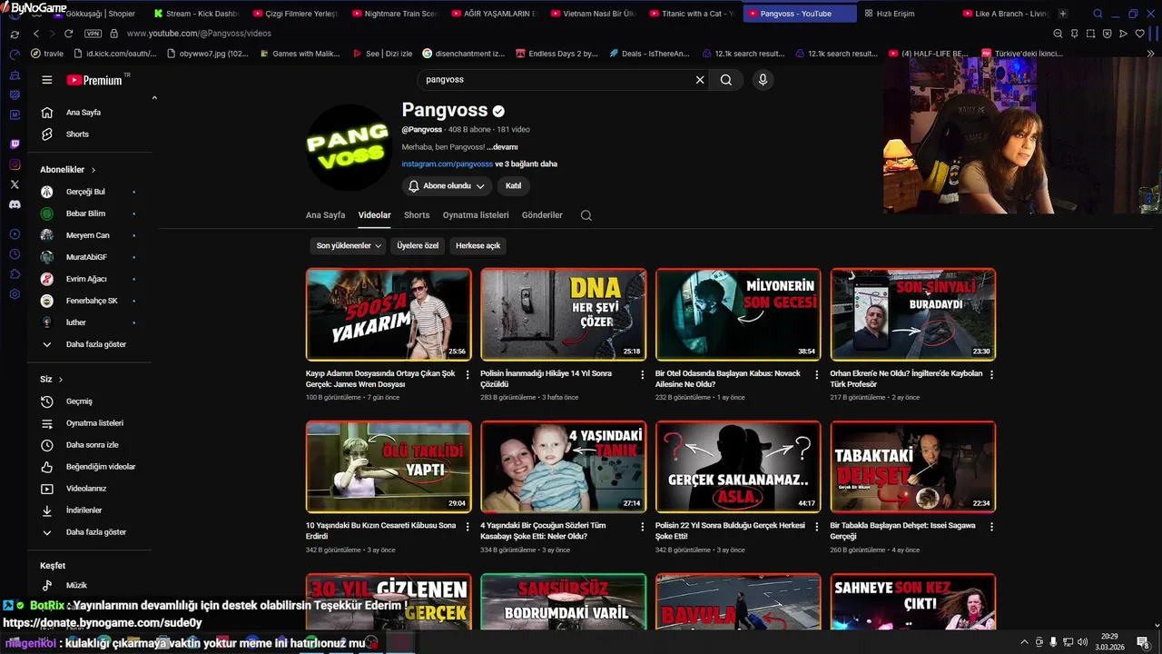Switch to the Titanic with a Cat browser tab
Viewport: 1162px width, 654px height.
coord(692,14)
